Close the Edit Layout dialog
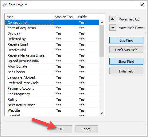The height and width of the screenshot is (137, 148). 142,5
